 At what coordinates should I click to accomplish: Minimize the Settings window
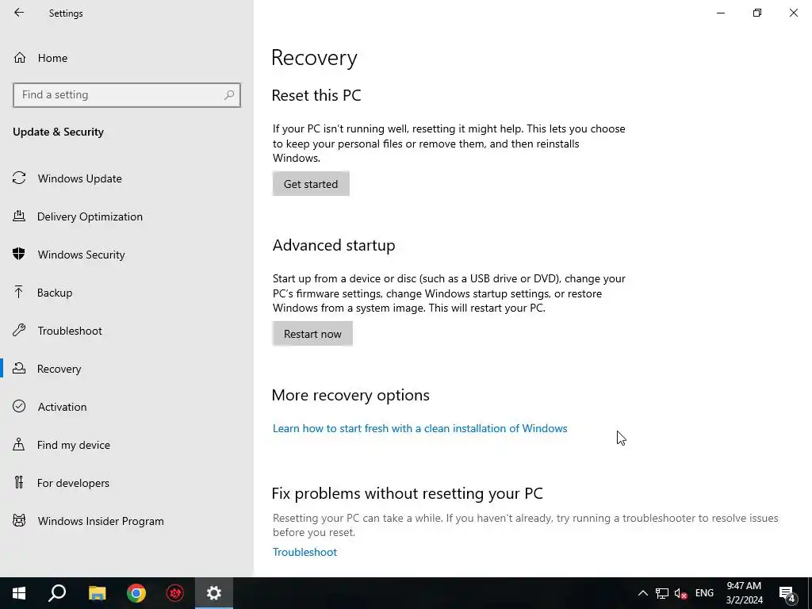click(x=720, y=13)
